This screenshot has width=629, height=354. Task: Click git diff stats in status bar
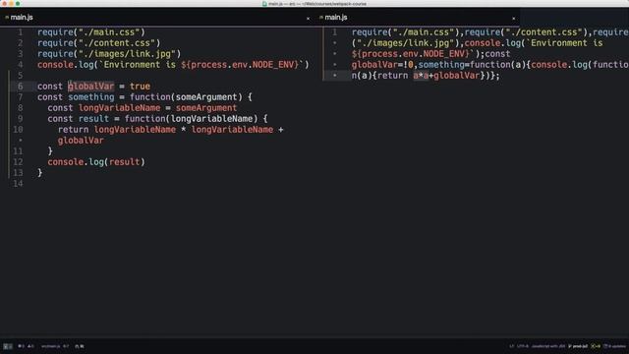[596, 346]
